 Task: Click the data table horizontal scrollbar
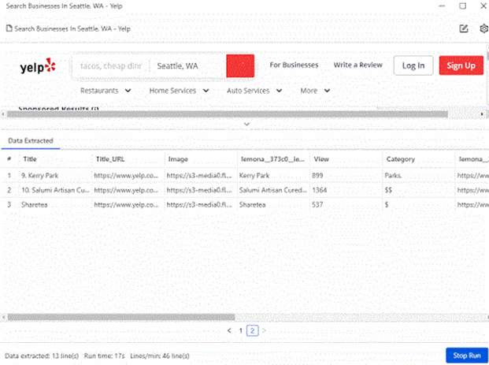[x=121, y=317]
